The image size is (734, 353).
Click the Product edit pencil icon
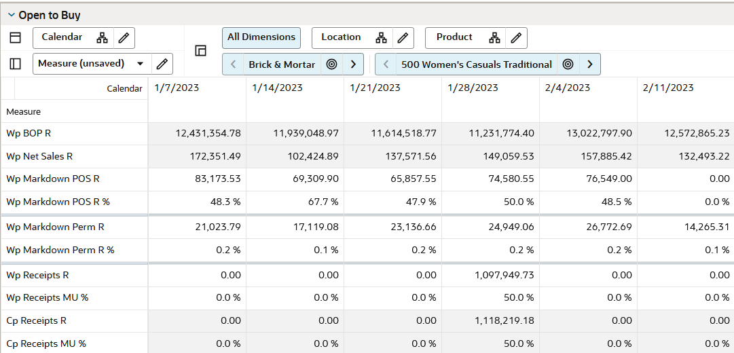[x=516, y=38]
